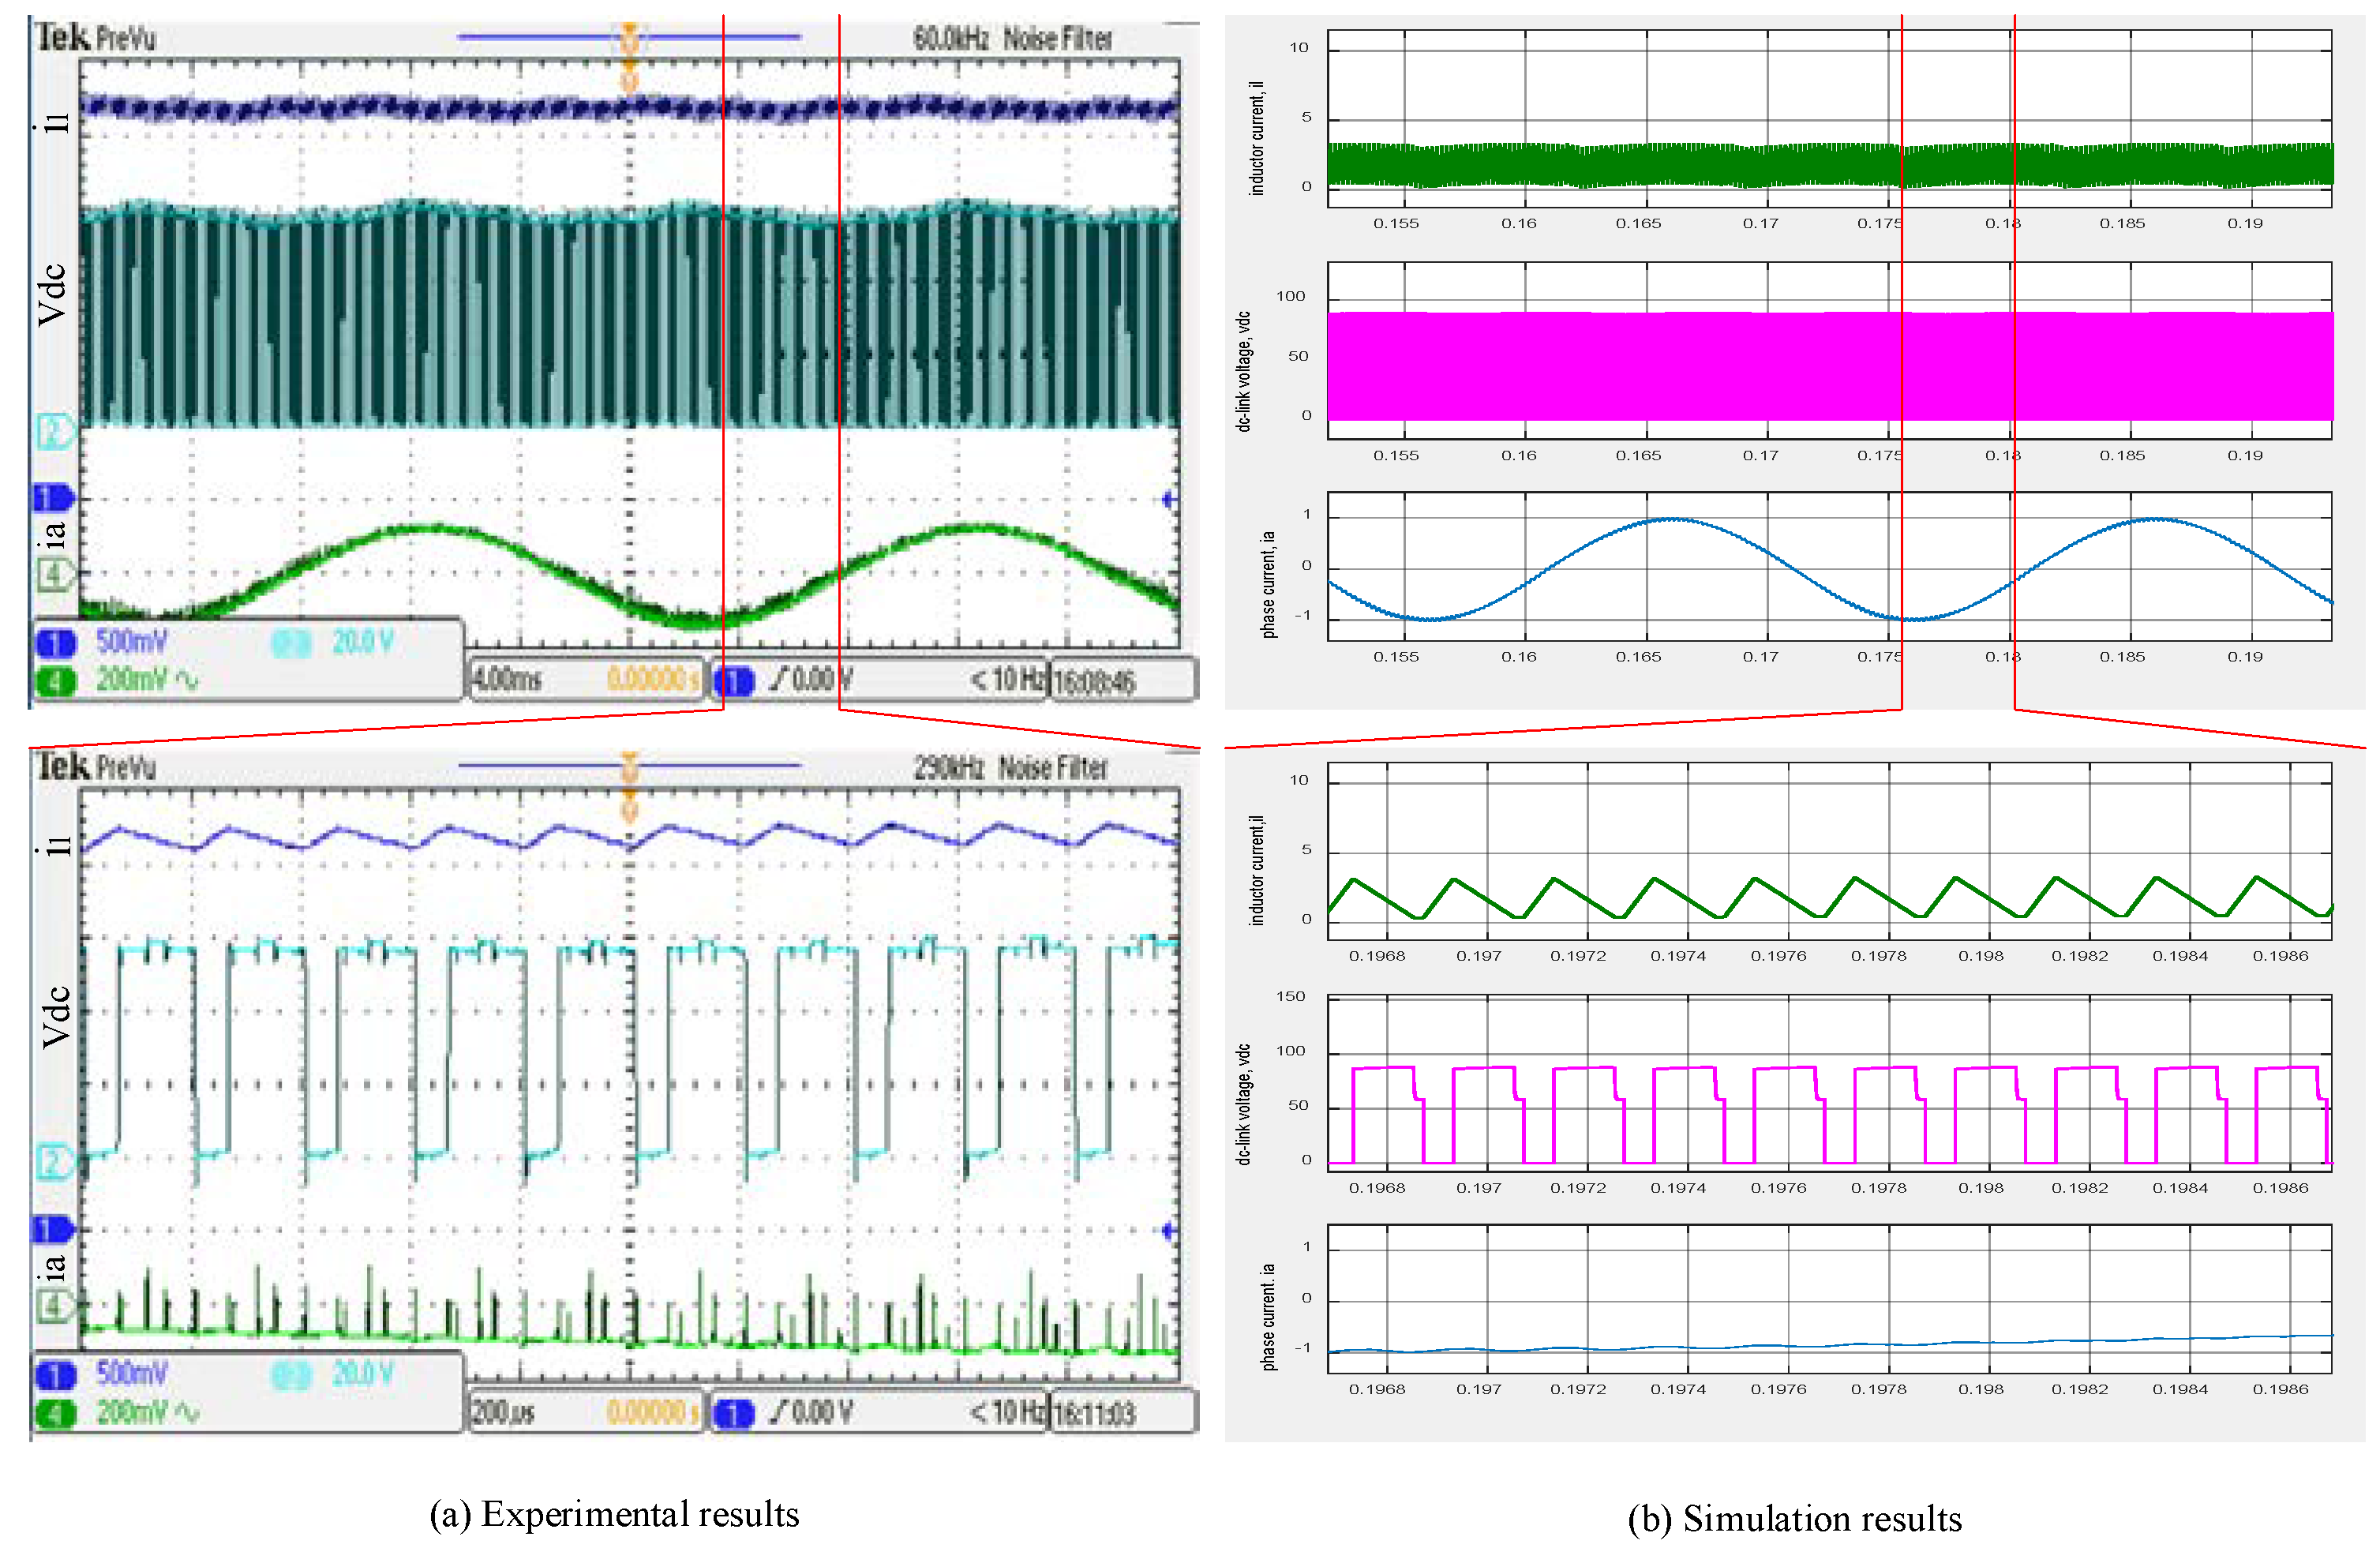This screenshot has width=2380, height=1548.
Task: Click the green channel 4 badge next to 200mV, bottom scope
Action: pos(56,1414)
